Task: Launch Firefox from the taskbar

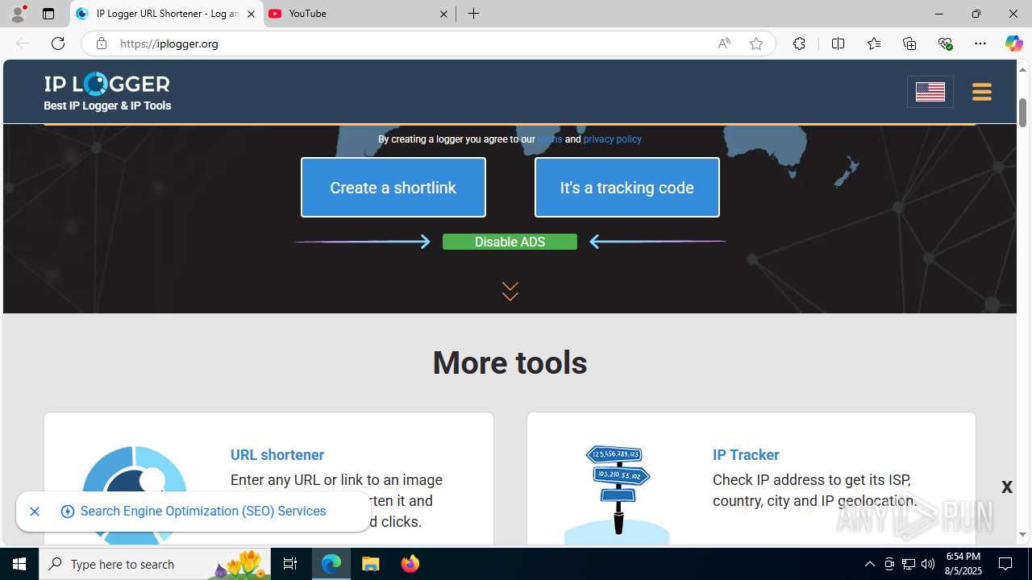Action: (x=410, y=564)
